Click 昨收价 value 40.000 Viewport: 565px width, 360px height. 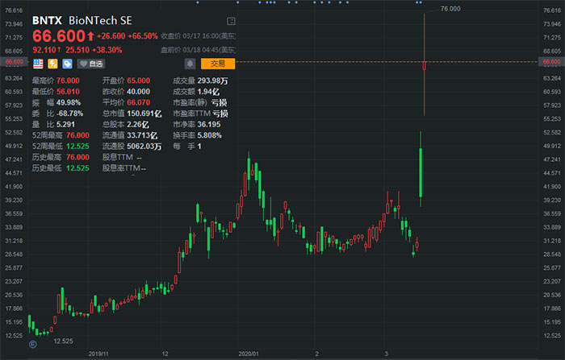point(138,91)
